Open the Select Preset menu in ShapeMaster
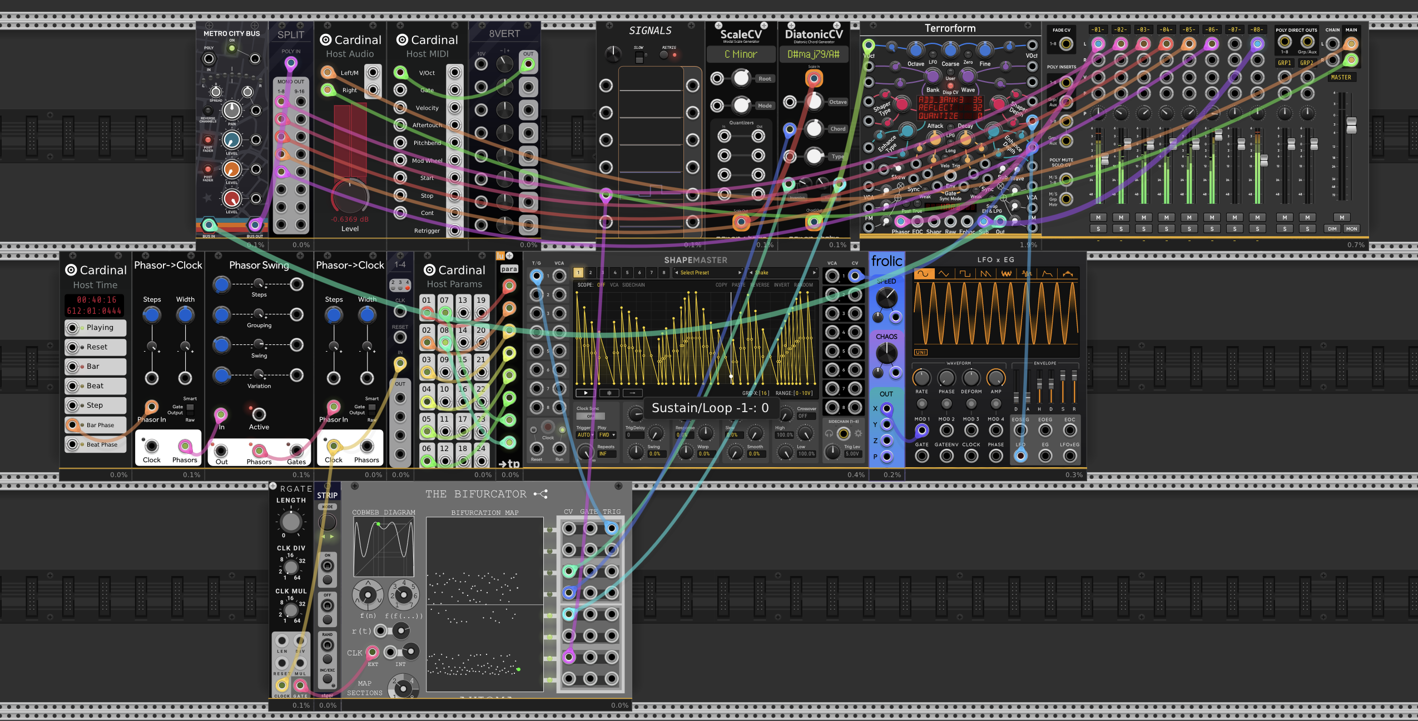The image size is (1418, 721). [x=708, y=273]
